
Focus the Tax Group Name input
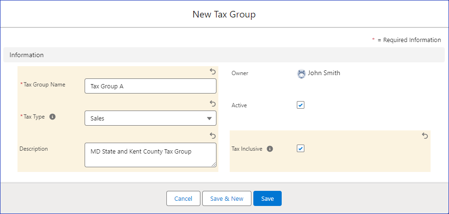pyautogui.click(x=150, y=86)
